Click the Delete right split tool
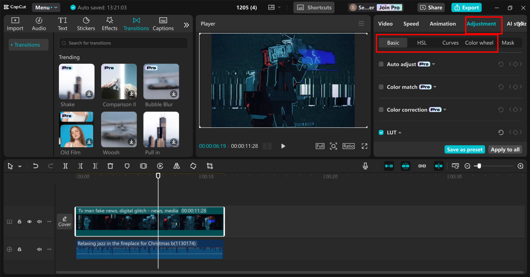The image size is (530, 277). click(x=95, y=166)
